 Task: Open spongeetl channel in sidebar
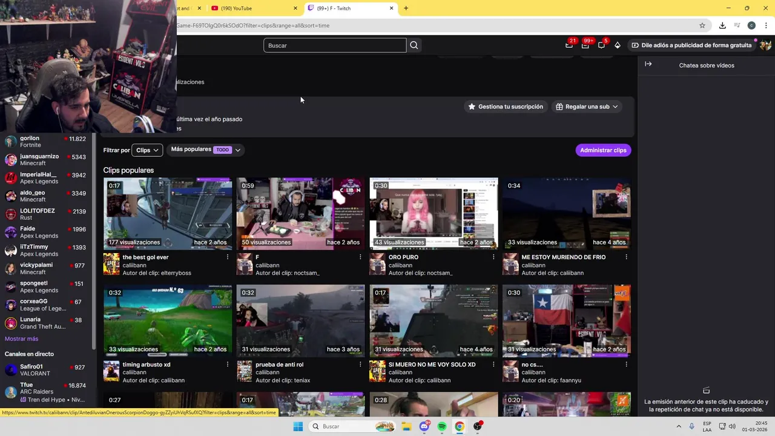(x=45, y=287)
